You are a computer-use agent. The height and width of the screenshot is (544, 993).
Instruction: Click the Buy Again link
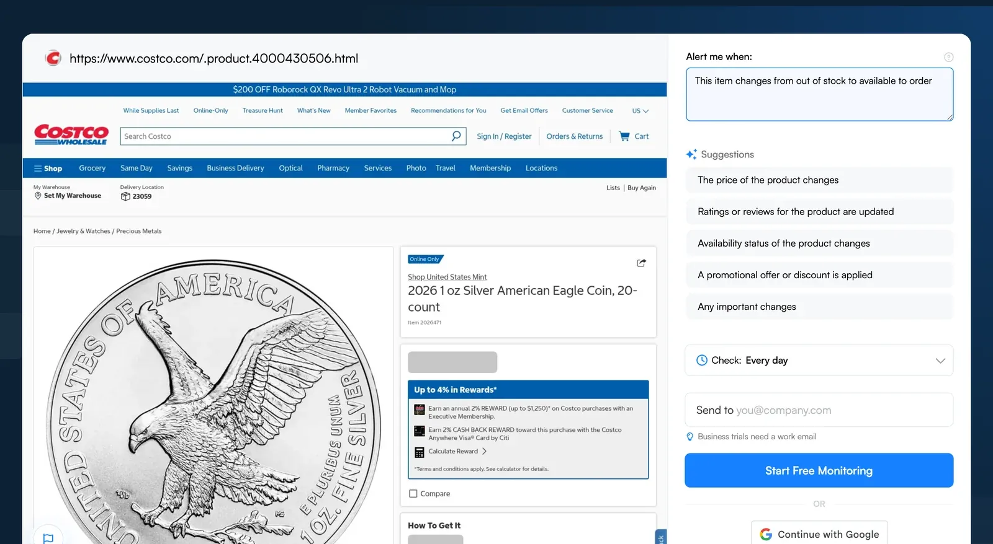(642, 188)
